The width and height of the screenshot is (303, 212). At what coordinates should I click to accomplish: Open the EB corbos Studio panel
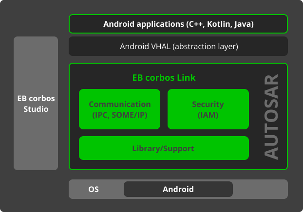(x=36, y=104)
